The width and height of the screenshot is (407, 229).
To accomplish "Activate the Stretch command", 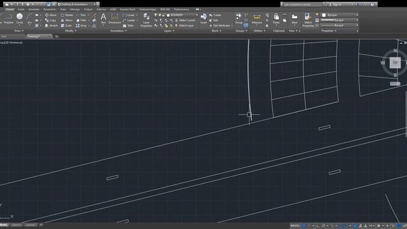I will [52, 25].
